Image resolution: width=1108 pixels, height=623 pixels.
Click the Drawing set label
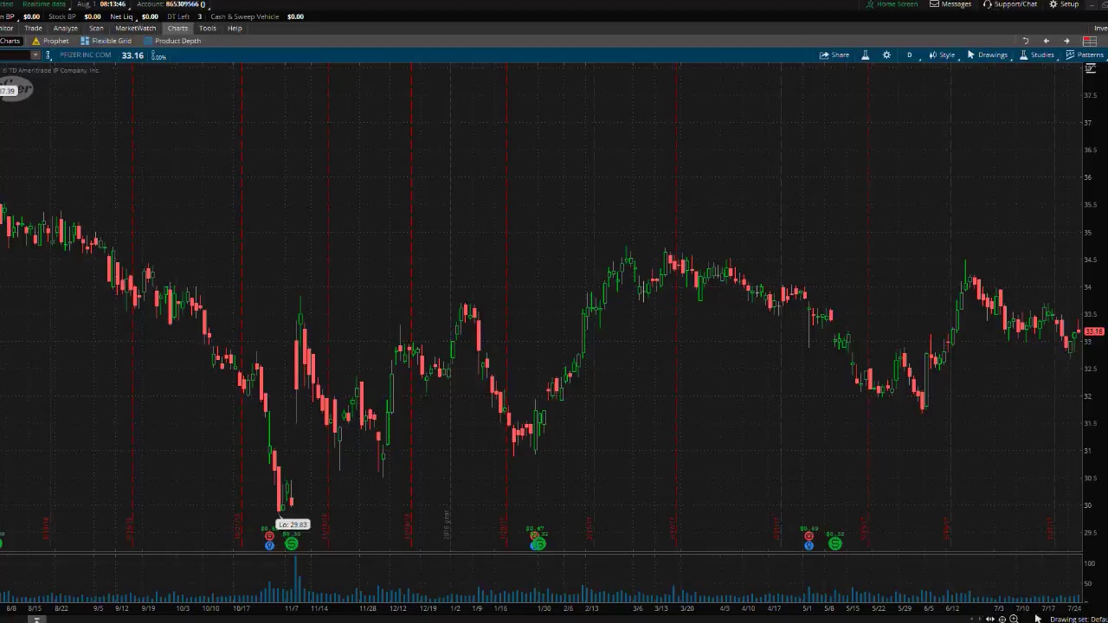[1079, 619]
